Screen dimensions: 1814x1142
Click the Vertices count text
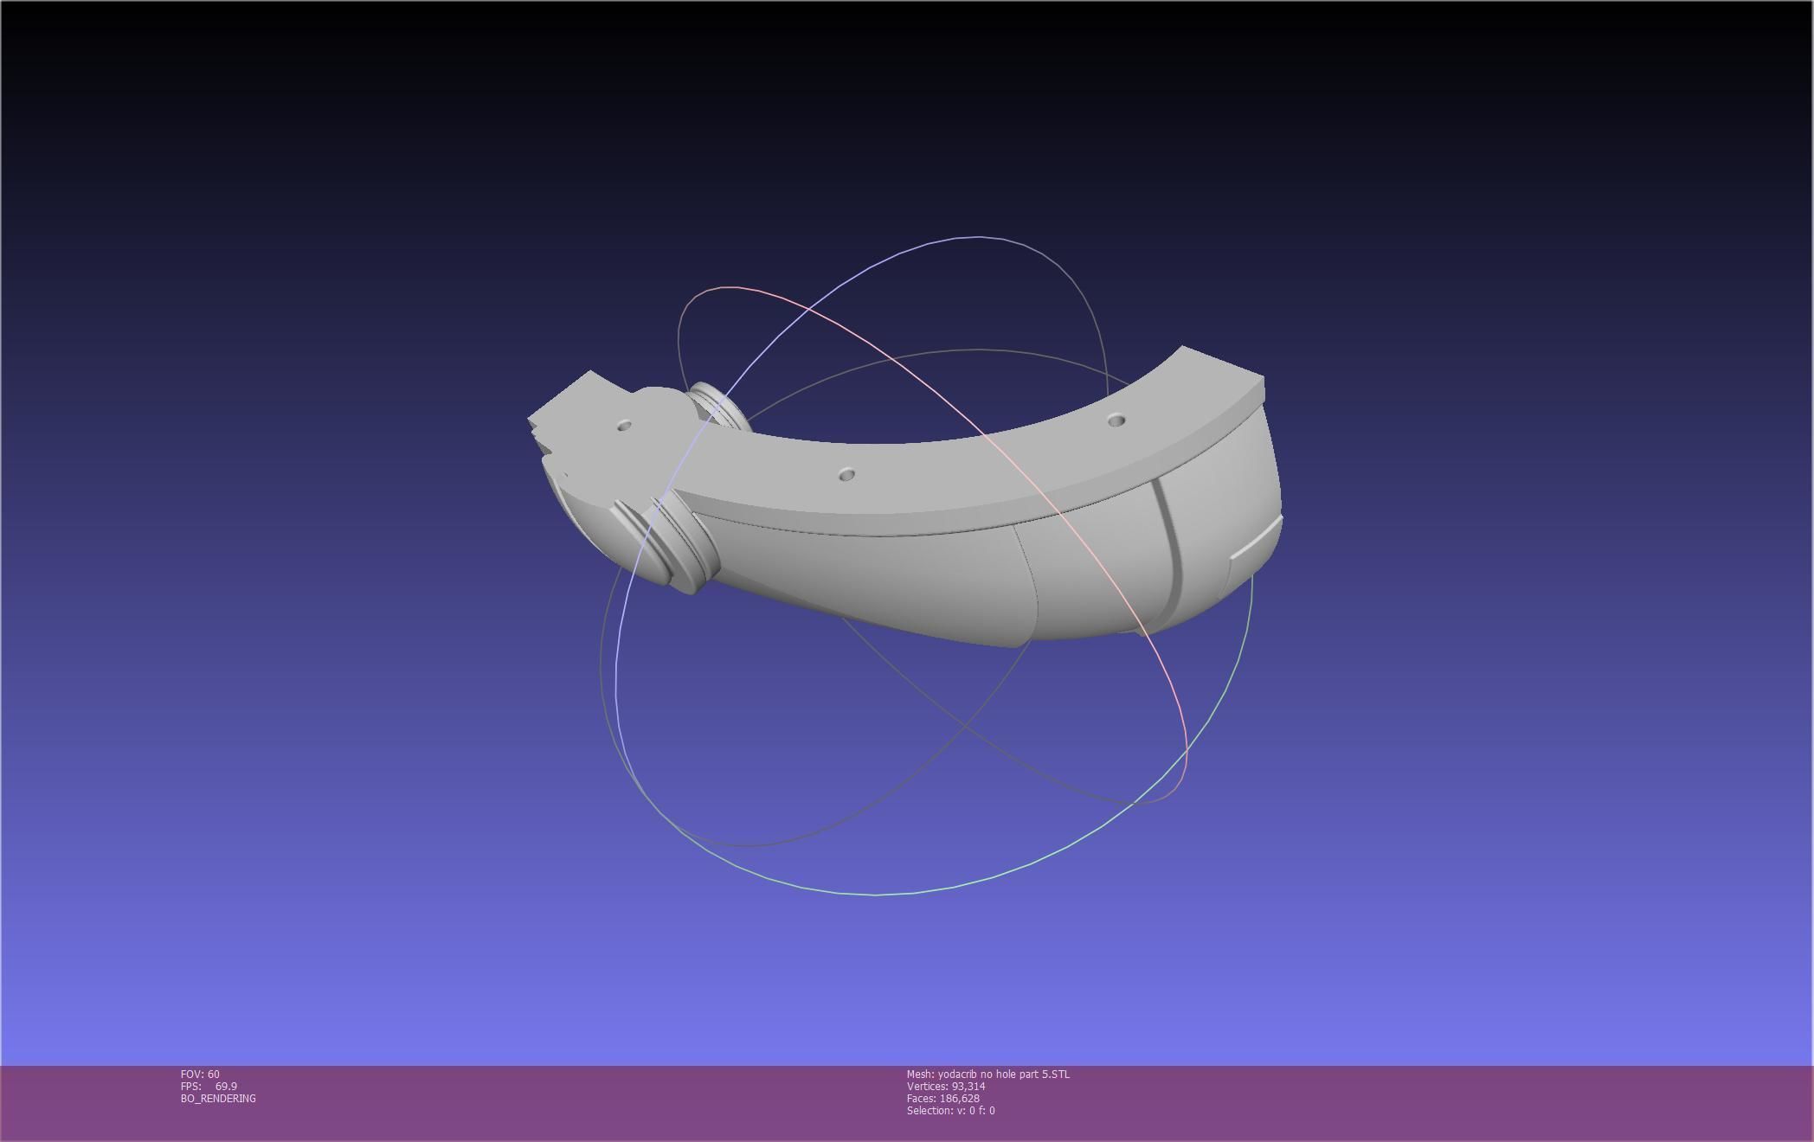click(945, 1086)
